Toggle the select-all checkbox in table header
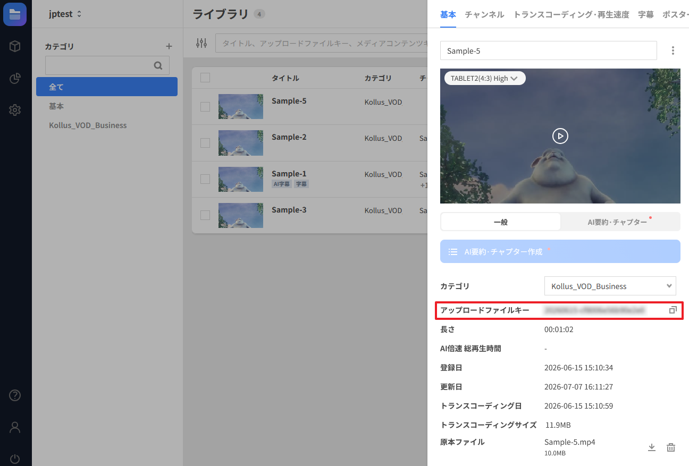 pos(205,78)
